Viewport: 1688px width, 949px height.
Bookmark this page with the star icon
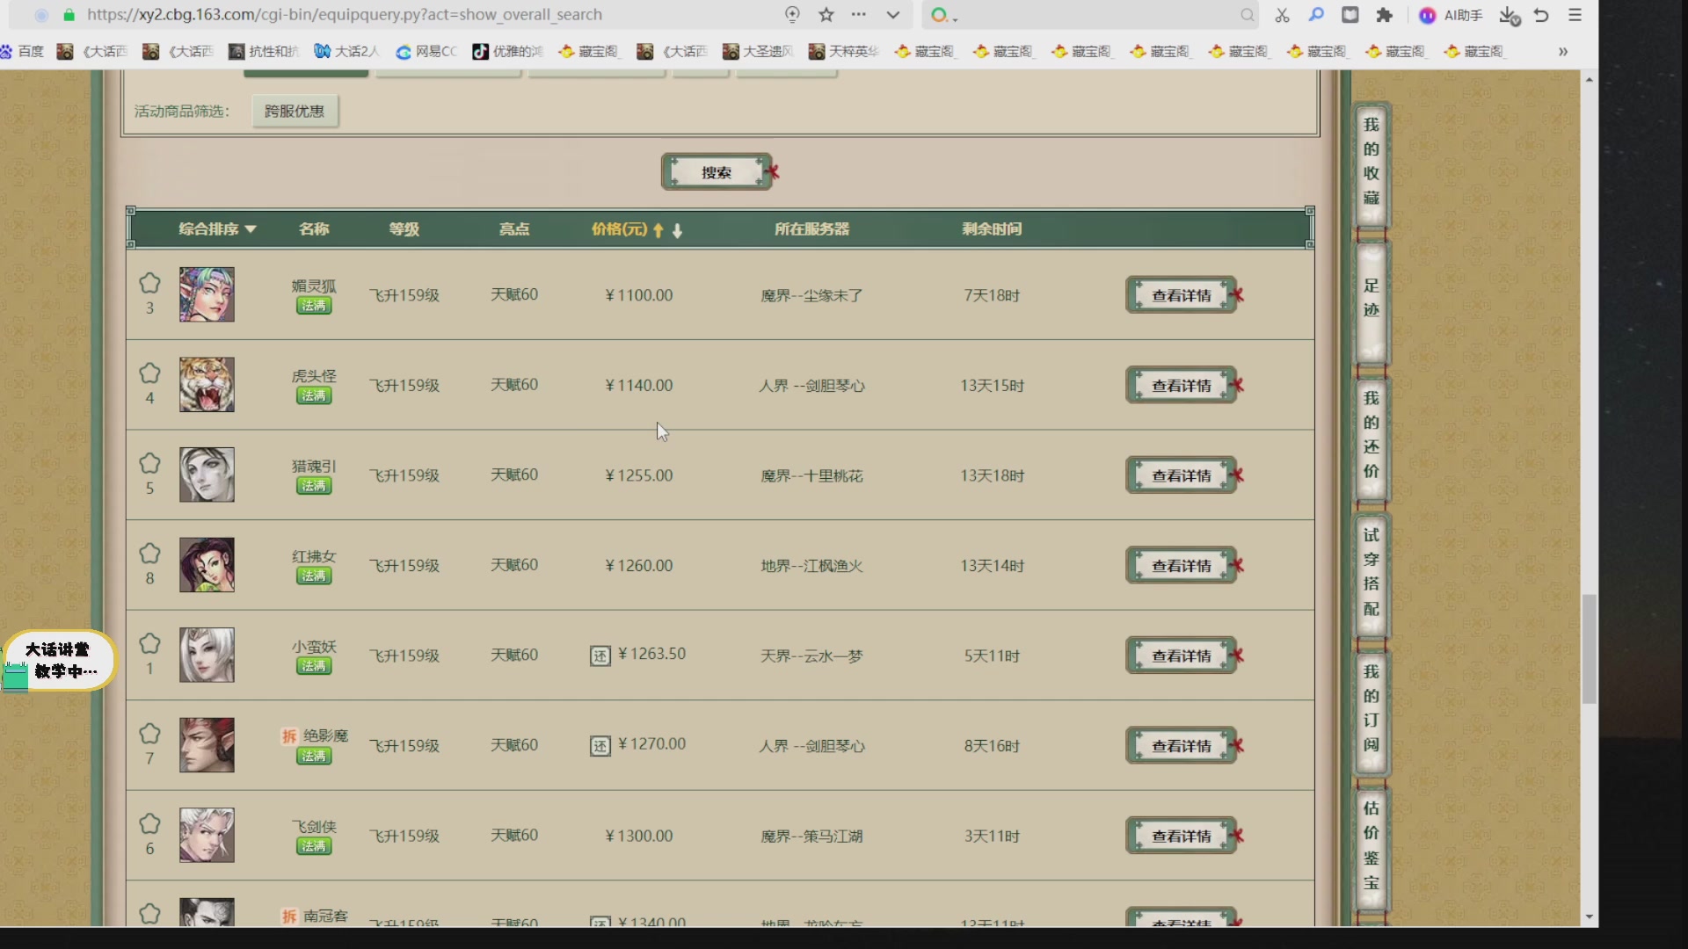pyautogui.click(x=826, y=15)
